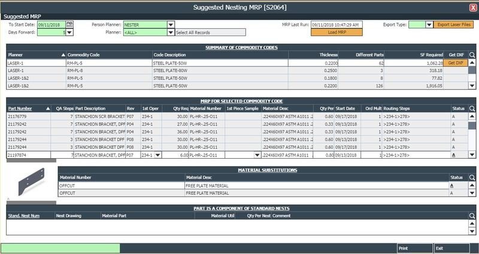Click sort arrow on Planner column header
The width and height of the screenshot is (479, 254).
click(x=62, y=55)
